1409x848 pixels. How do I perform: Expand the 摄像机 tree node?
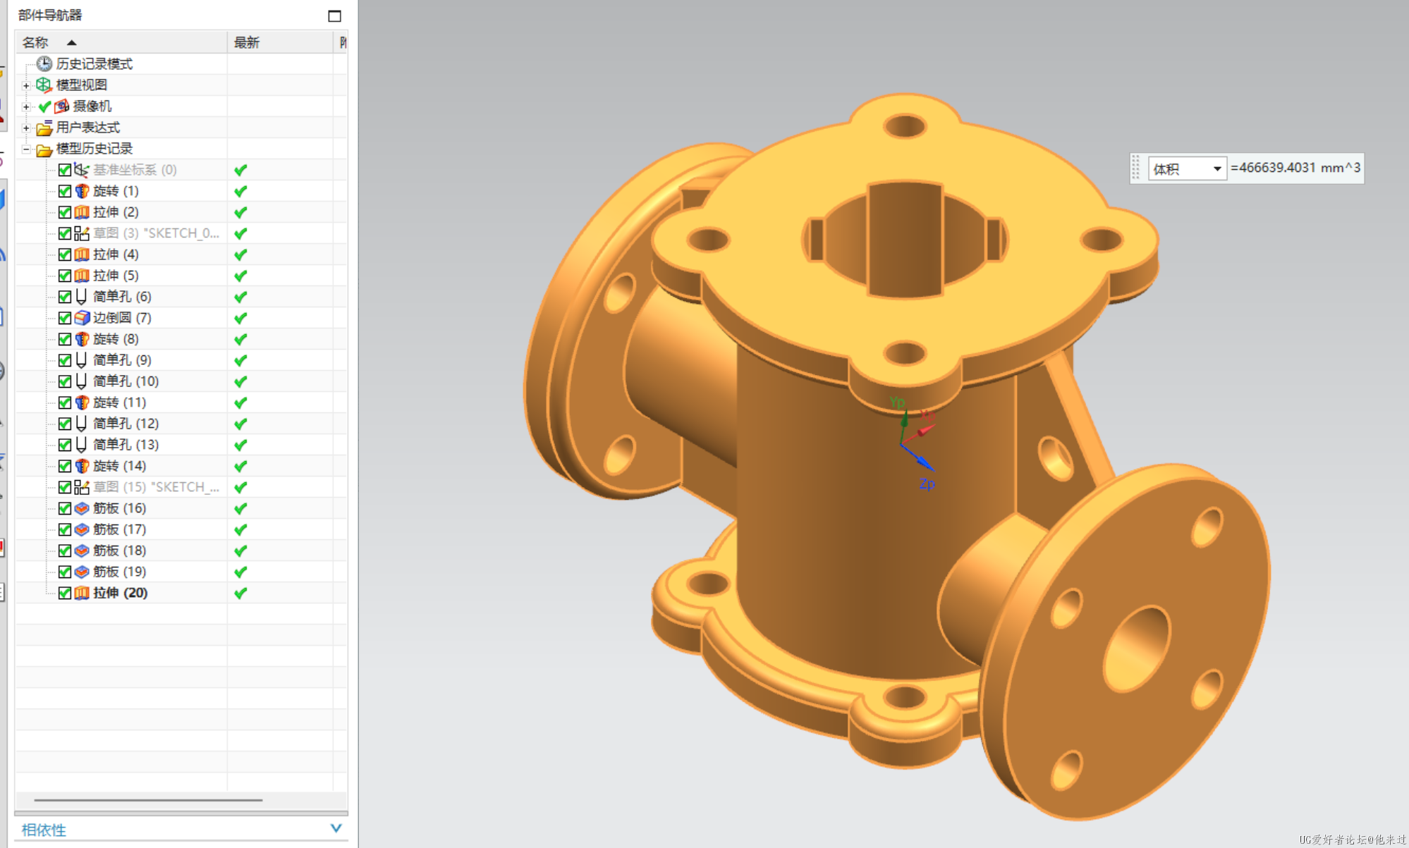[26, 106]
